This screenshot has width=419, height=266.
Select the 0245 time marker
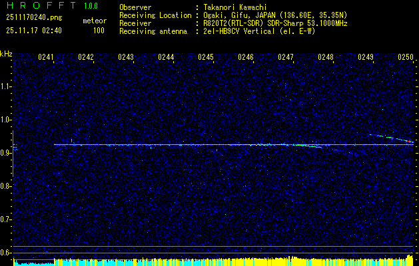coord(206,58)
